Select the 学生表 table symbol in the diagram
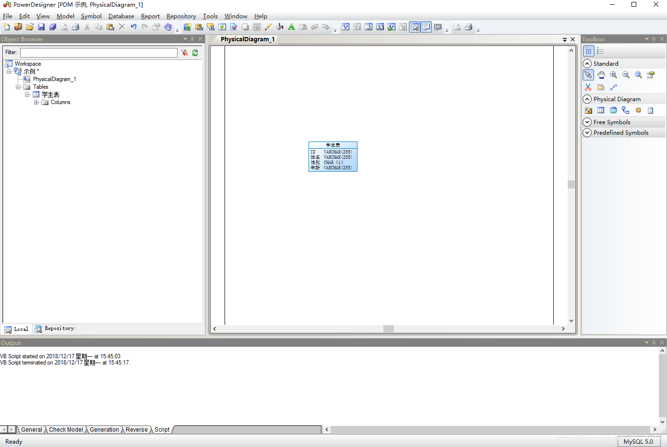667x447 pixels. (x=333, y=156)
